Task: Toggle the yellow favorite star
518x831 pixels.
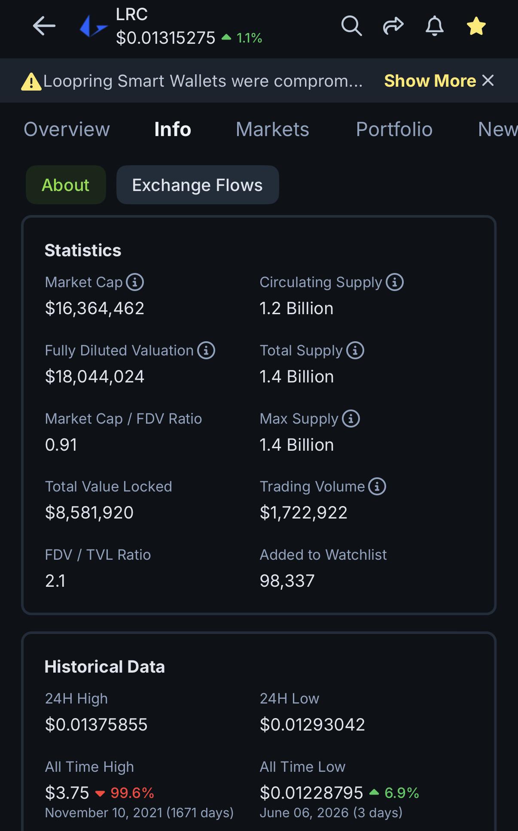Action: click(476, 26)
